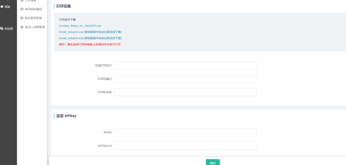Focus the 本地打印机IP input field
The width and height of the screenshot is (346, 165).
pyautogui.click(x=185, y=66)
